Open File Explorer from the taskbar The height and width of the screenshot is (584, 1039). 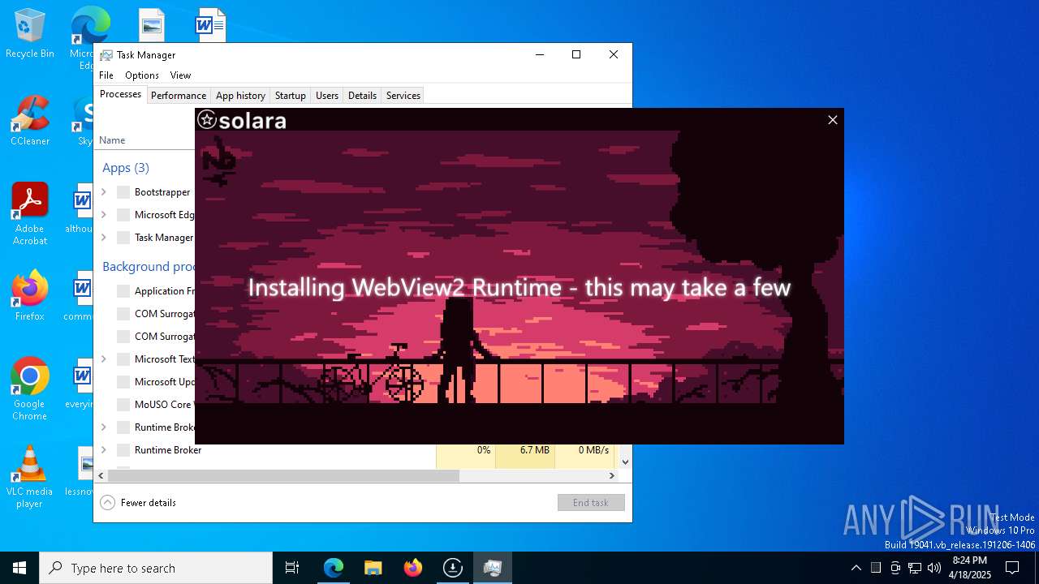(x=373, y=568)
